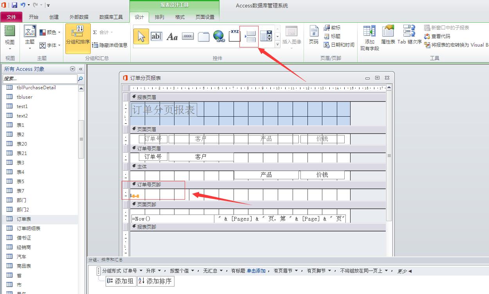Customize the quick access toolbar dropdown
The height and width of the screenshot is (294, 489).
click(48, 5)
